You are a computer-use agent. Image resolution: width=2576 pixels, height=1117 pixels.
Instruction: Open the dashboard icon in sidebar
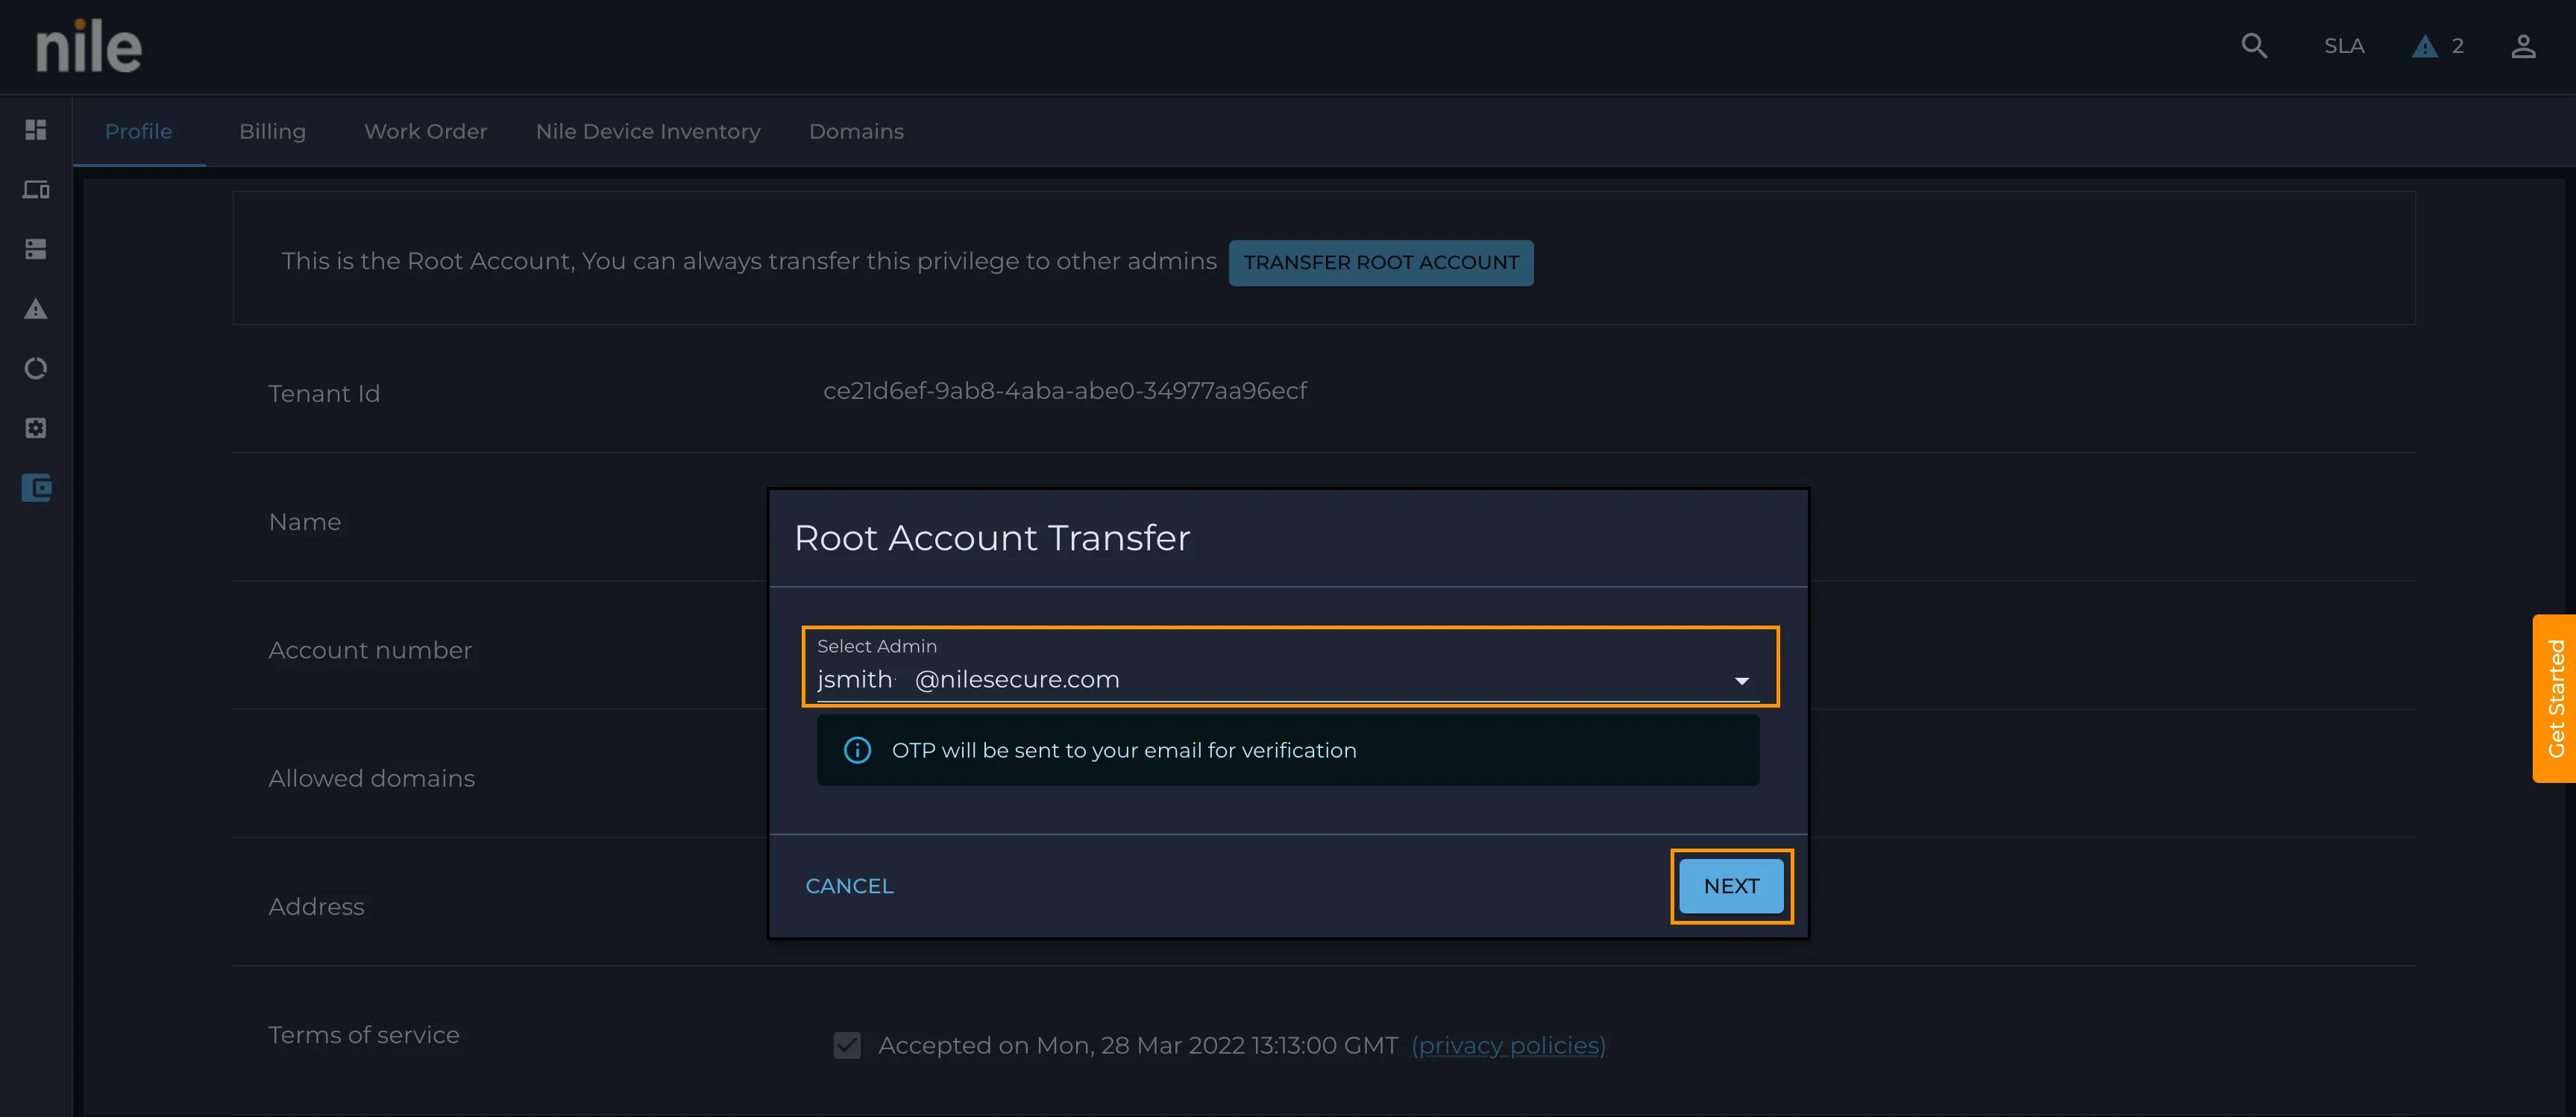[36, 130]
